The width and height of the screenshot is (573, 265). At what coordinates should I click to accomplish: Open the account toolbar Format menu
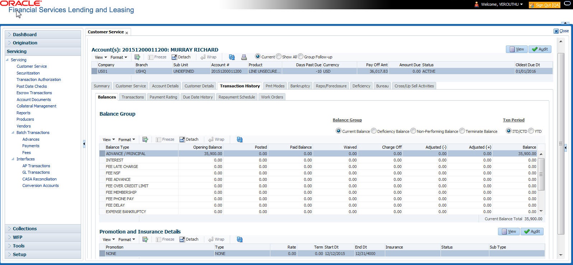(119, 57)
